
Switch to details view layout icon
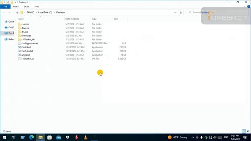point(244,131)
